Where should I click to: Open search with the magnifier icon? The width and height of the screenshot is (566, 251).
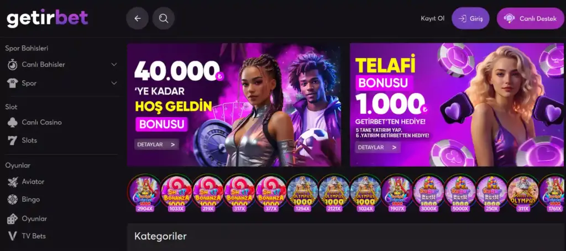coord(164,18)
